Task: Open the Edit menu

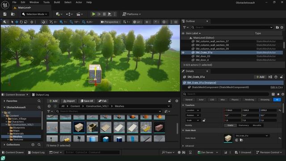Action: point(23,2)
